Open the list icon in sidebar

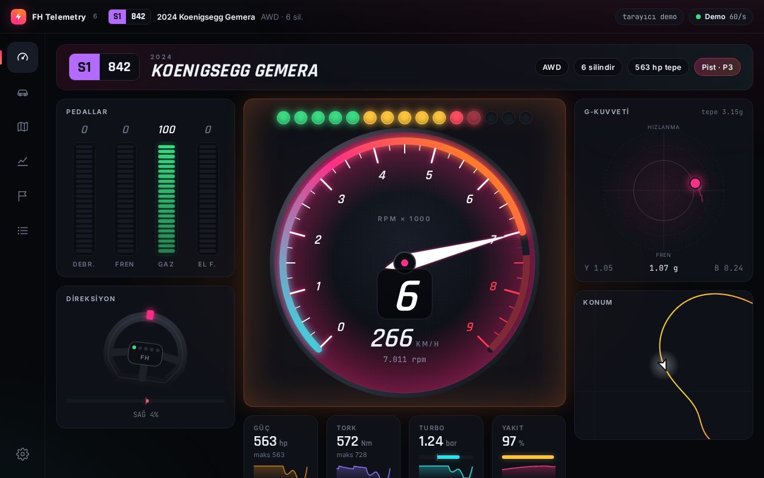click(23, 231)
